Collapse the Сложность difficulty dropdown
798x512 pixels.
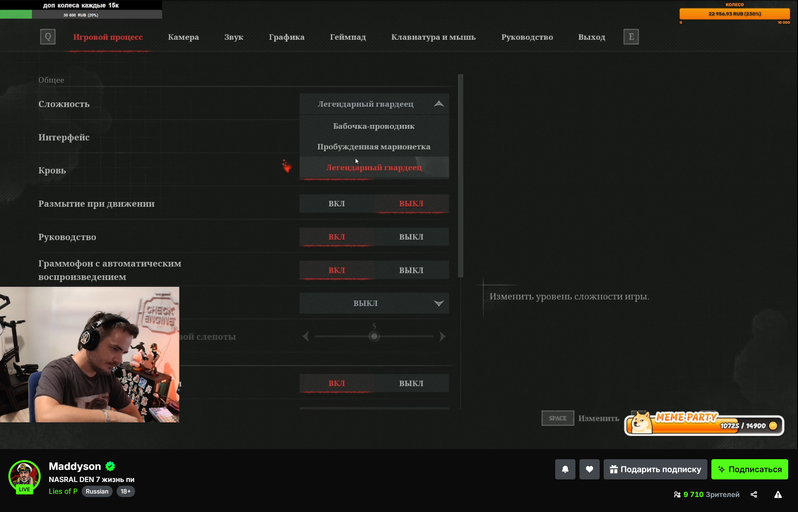pos(439,104)
